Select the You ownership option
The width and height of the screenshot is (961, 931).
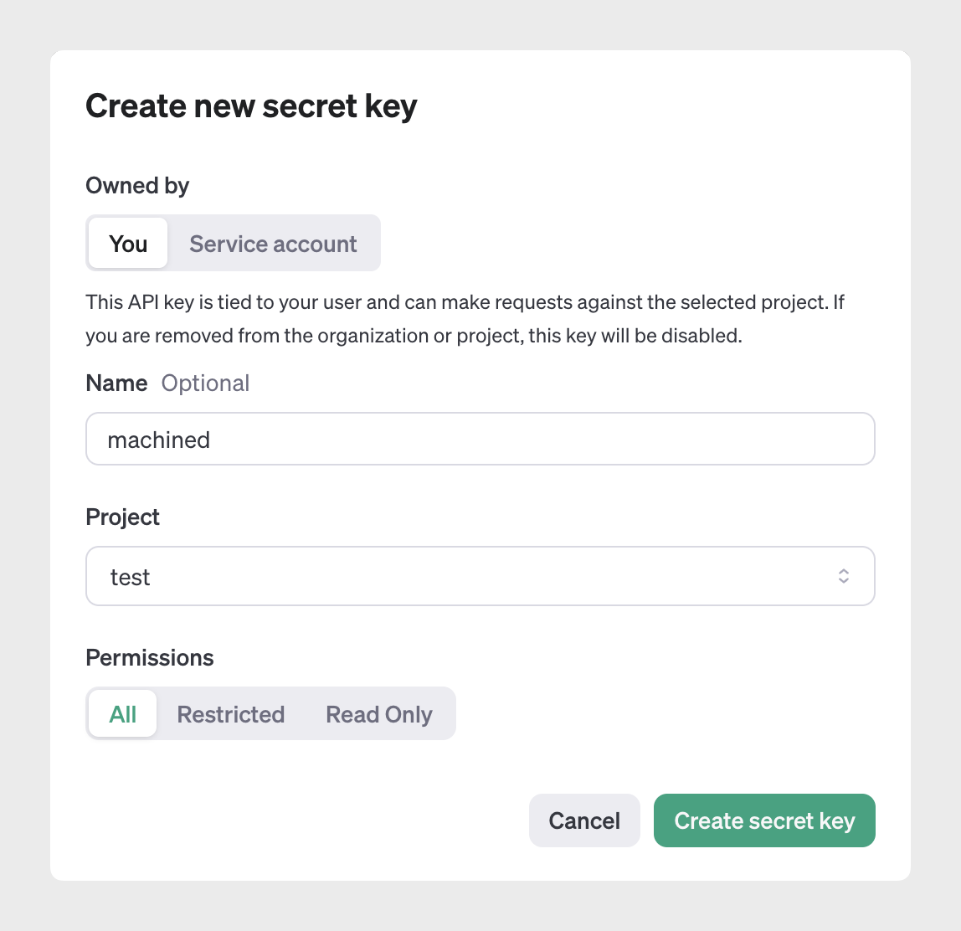(128, 244)
